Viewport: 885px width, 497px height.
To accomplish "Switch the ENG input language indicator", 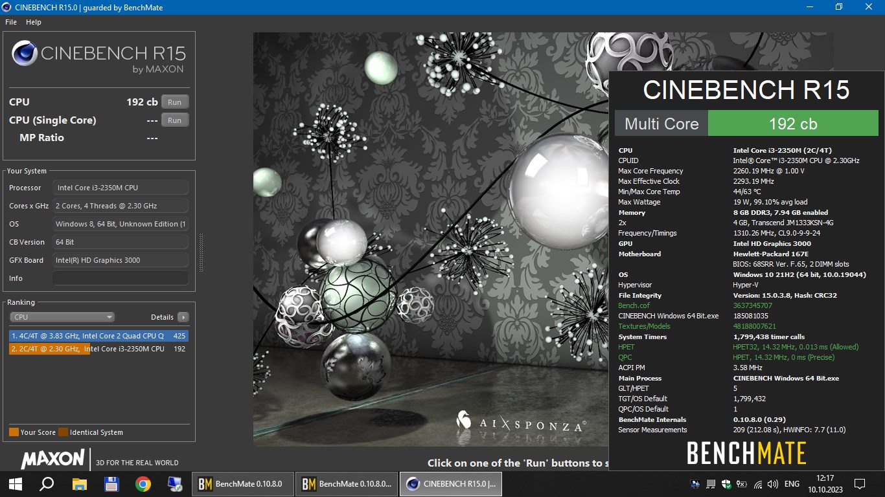I will point(792,483).
